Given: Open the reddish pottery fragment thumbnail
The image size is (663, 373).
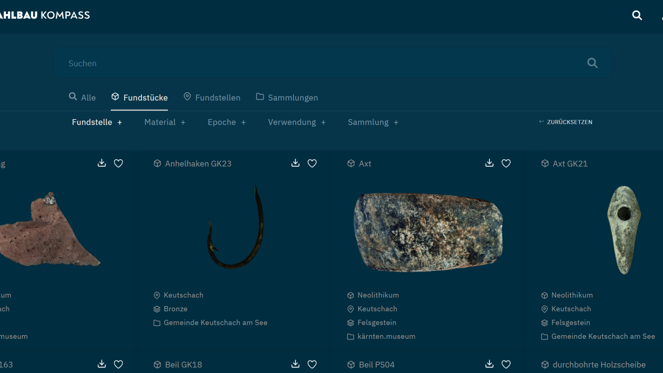Looking at the screenshot, I should [x=50, y=229].
